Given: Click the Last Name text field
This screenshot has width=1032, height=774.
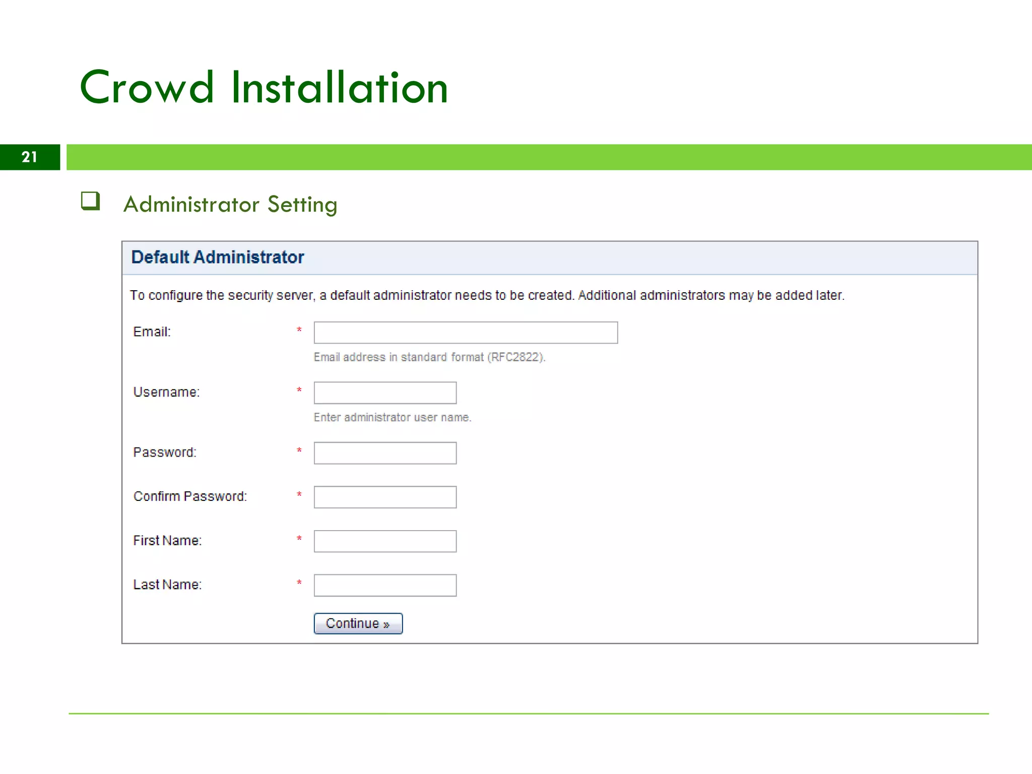Looking at the screenshot, I should pyautogui.click(x=385, y=585).
